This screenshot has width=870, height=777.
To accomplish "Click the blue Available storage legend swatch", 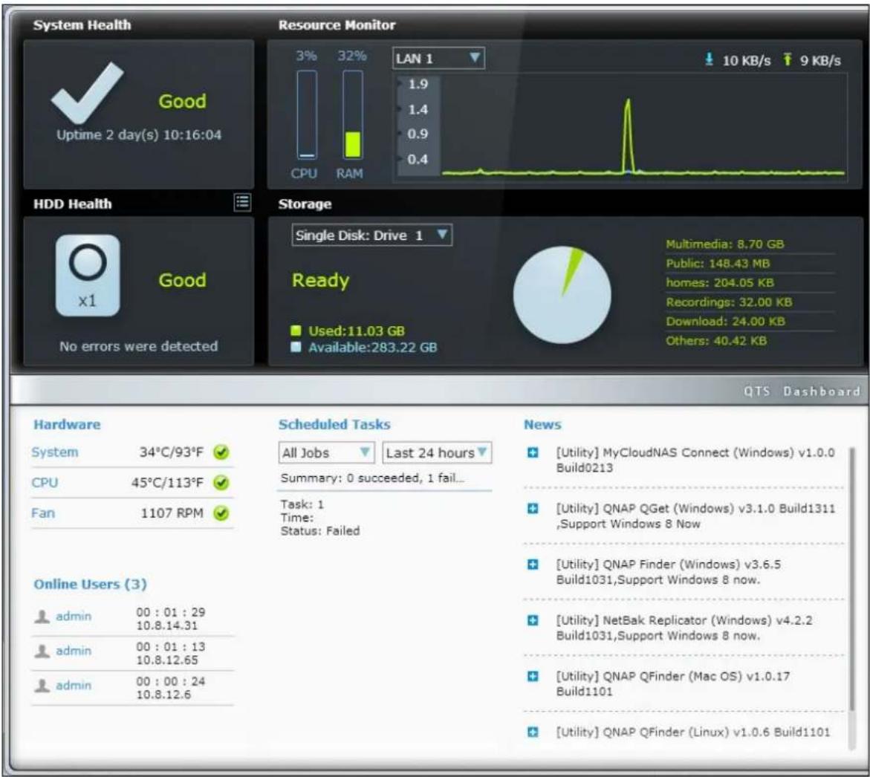I will coord(296,347).
